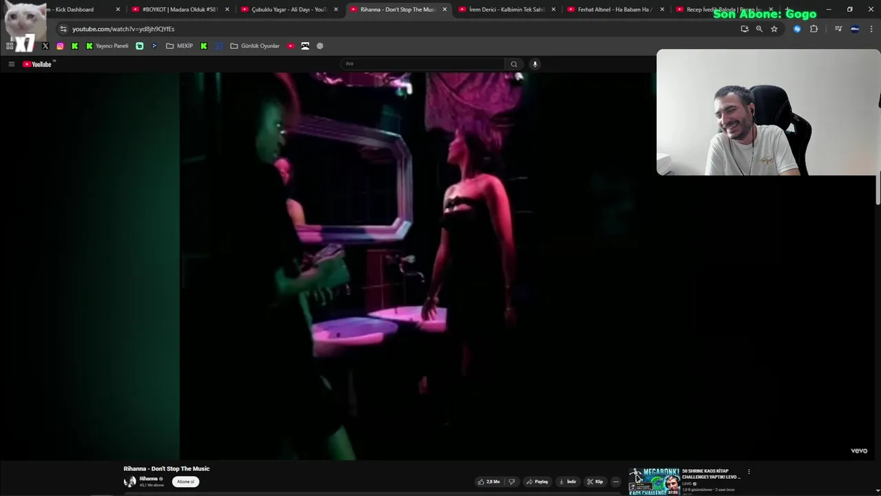Click the page vertical scrollbar
881x496 pixels.
[878, 189]
